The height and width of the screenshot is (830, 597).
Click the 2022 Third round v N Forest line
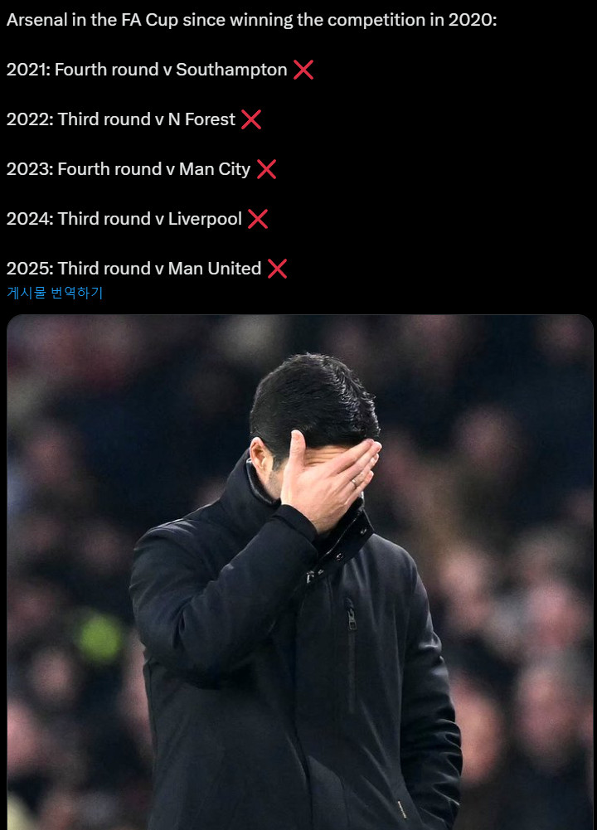(133, 119)
